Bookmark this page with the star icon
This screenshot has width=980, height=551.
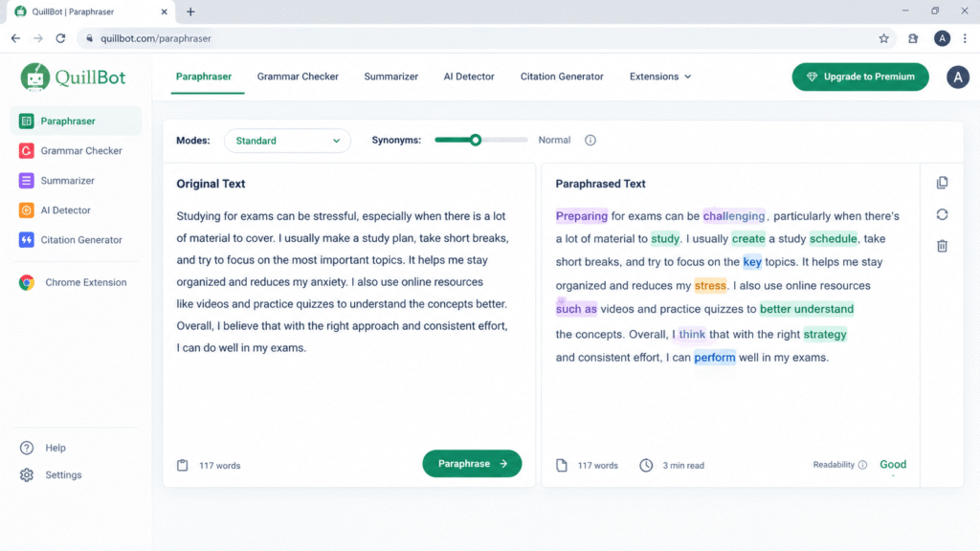pyautogui.click(x=883, y=38)
